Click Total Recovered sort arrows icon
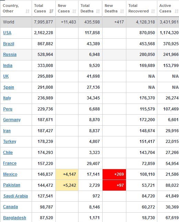The width and height of the screenshot is (179, 222). tap(153, 11)
